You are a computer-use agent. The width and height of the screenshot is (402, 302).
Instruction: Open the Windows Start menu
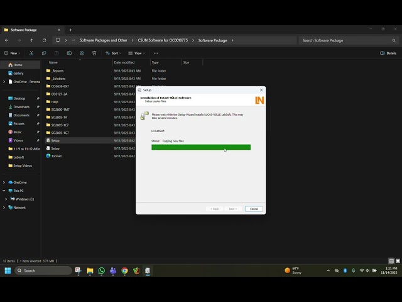tap(8, 271)
